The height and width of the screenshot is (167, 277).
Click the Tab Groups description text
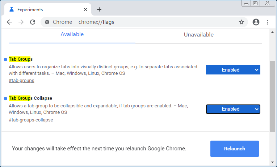103,70
